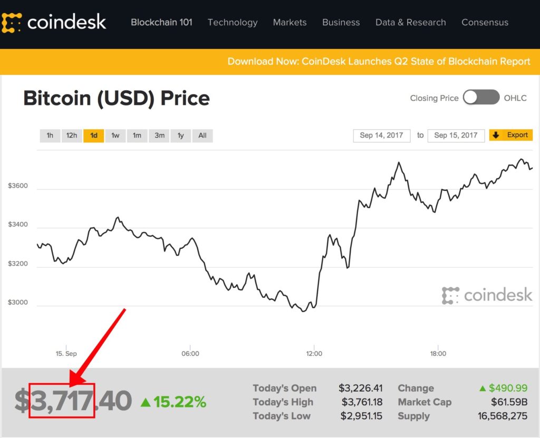Toggle Closing Price to OHLC switch

coord(481,97)
